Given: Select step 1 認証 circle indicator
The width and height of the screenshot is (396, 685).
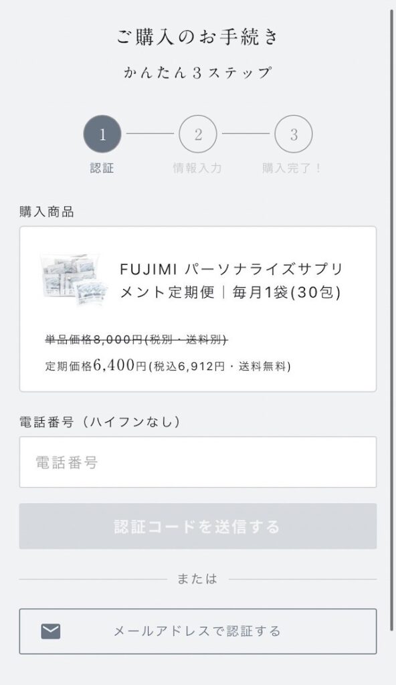Looking at the screenshot, I should coord(102,133).
